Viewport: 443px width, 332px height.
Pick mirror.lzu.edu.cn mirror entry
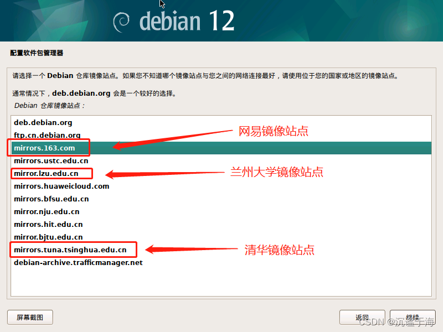click(x=221, y=173)
